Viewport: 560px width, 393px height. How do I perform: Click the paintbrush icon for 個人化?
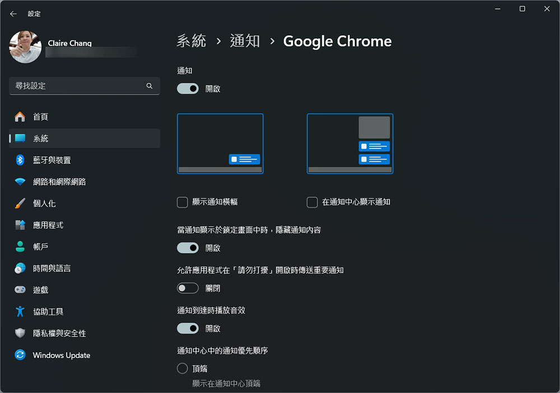[20, 203]
